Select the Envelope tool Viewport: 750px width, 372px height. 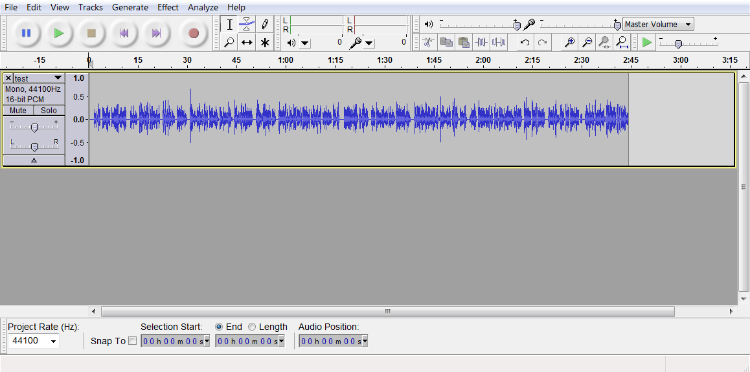(x=247, y=25)
